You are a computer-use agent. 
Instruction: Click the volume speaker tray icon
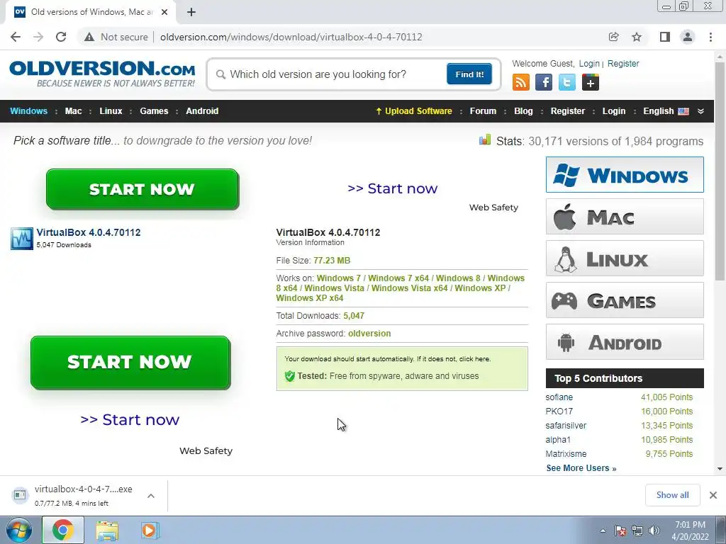pos(654,531)
